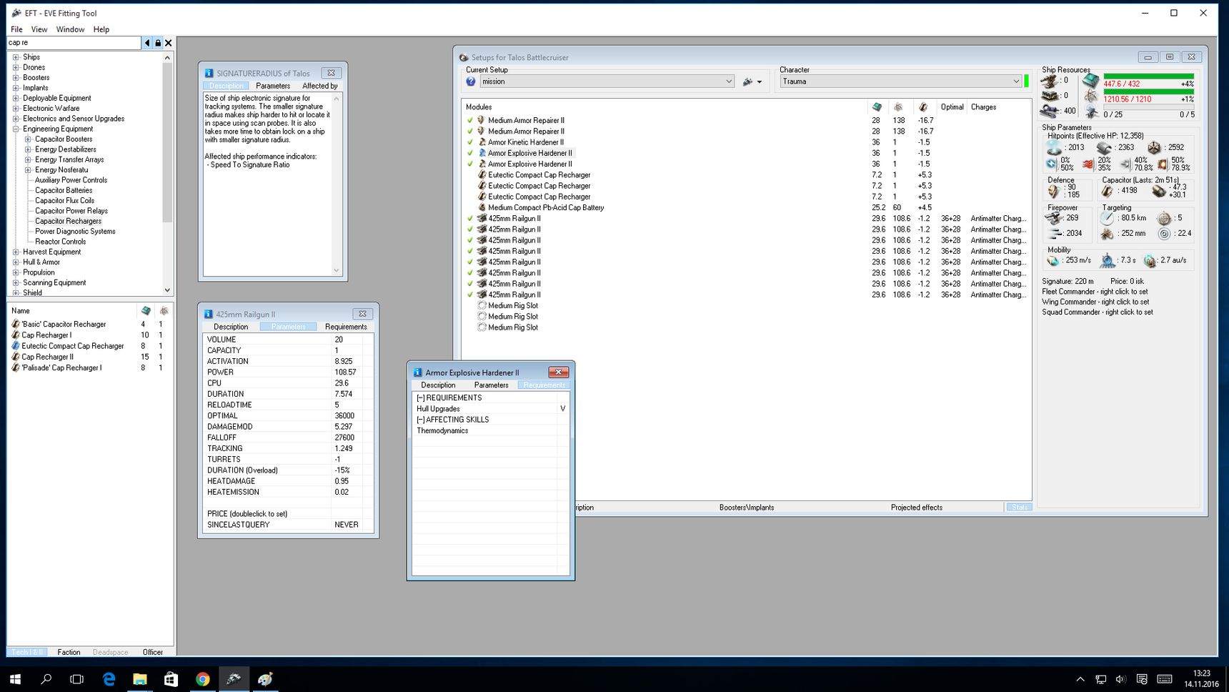
Task: Expand the Capacitor Boosters subcategory
Action: pyautogui.click(x=28, y=139)
